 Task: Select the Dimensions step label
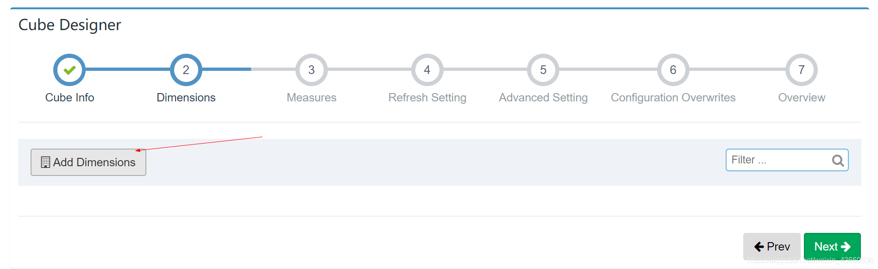tap(186, 98)
